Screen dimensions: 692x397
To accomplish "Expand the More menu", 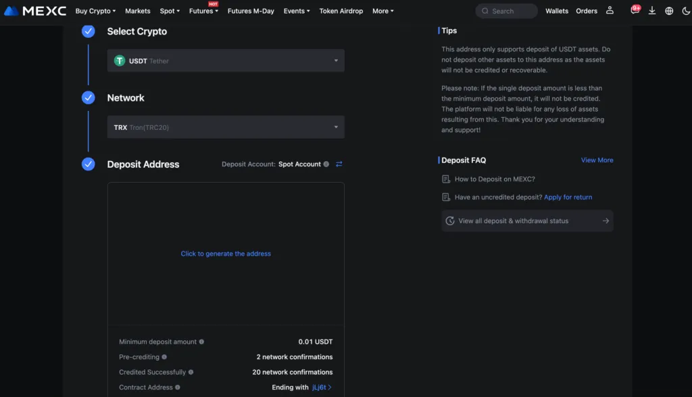I will pyautogui.click(x=382, y=11).
